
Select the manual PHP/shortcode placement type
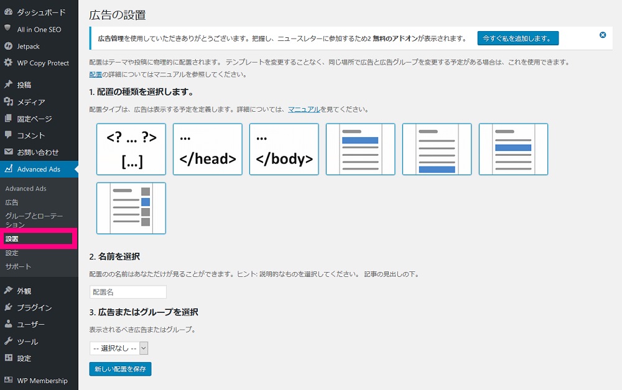click(131, 149)
